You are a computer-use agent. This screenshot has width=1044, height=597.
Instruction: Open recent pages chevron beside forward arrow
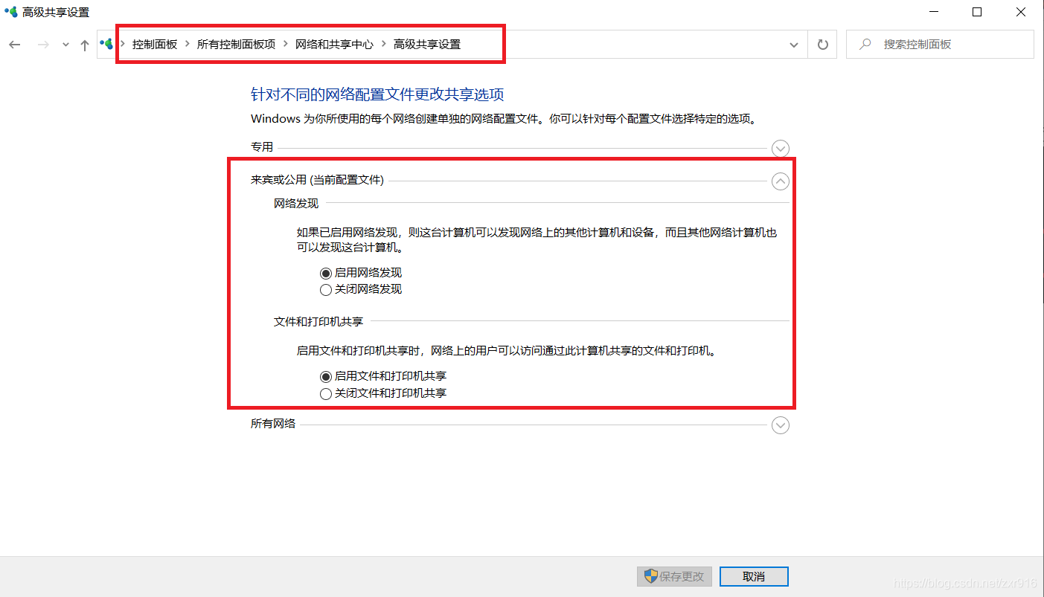(65, 44)
